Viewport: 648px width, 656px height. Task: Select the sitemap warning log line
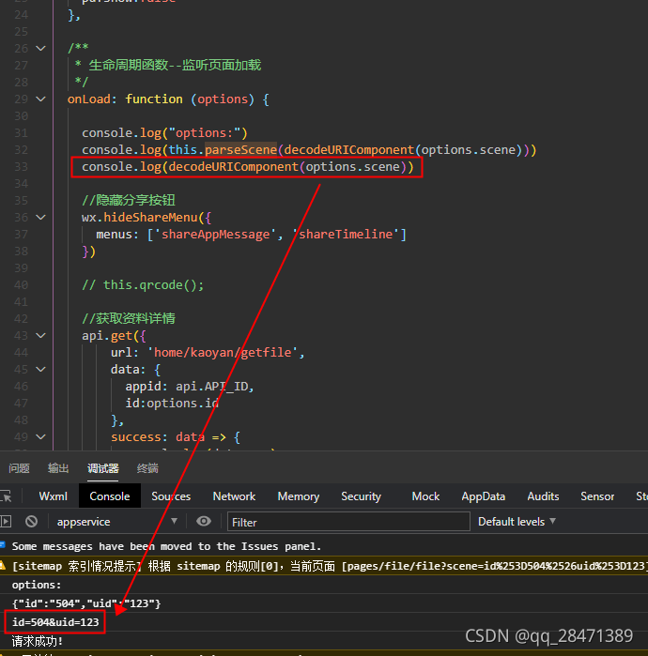(324, 566)
